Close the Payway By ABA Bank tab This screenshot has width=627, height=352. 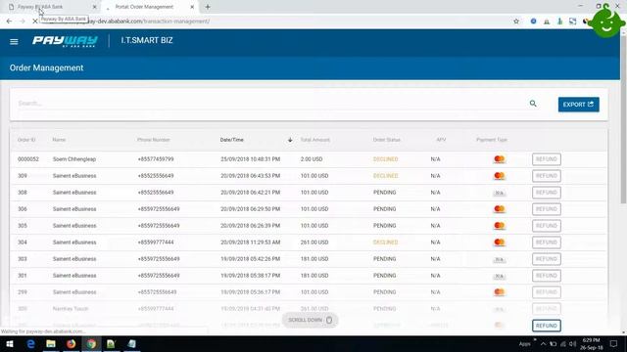pos(95,7)
